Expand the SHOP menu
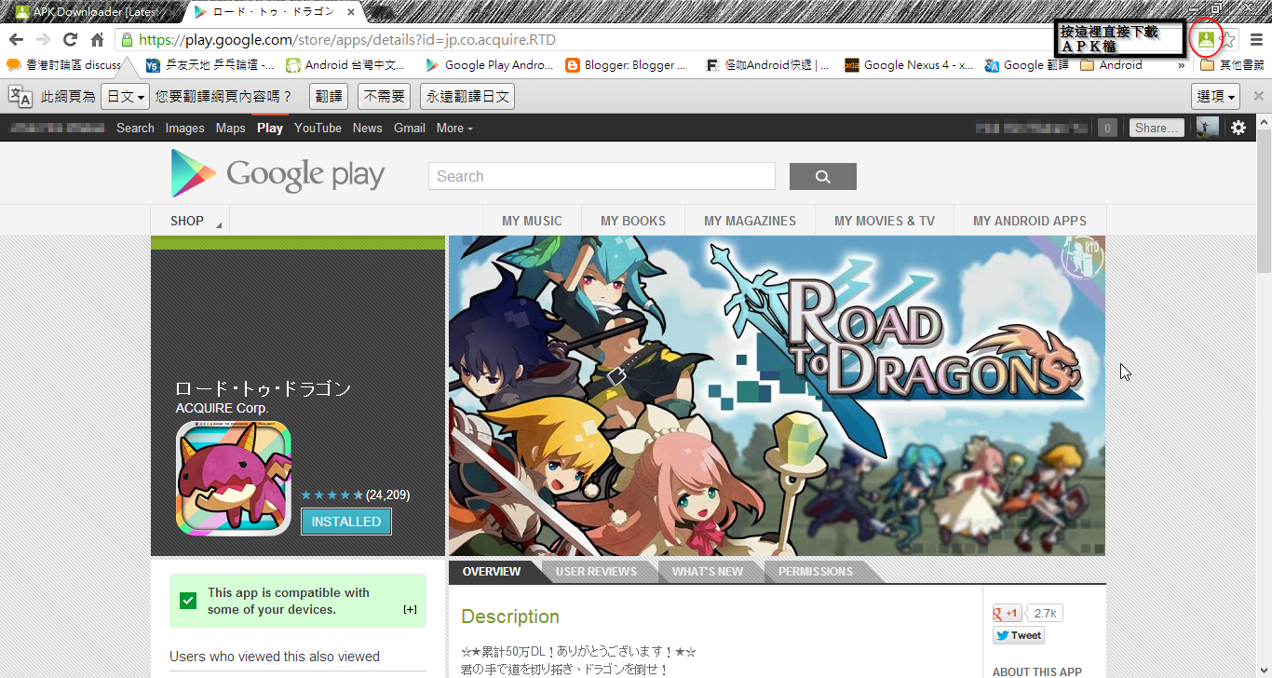1272x678 pixels. 190,221
